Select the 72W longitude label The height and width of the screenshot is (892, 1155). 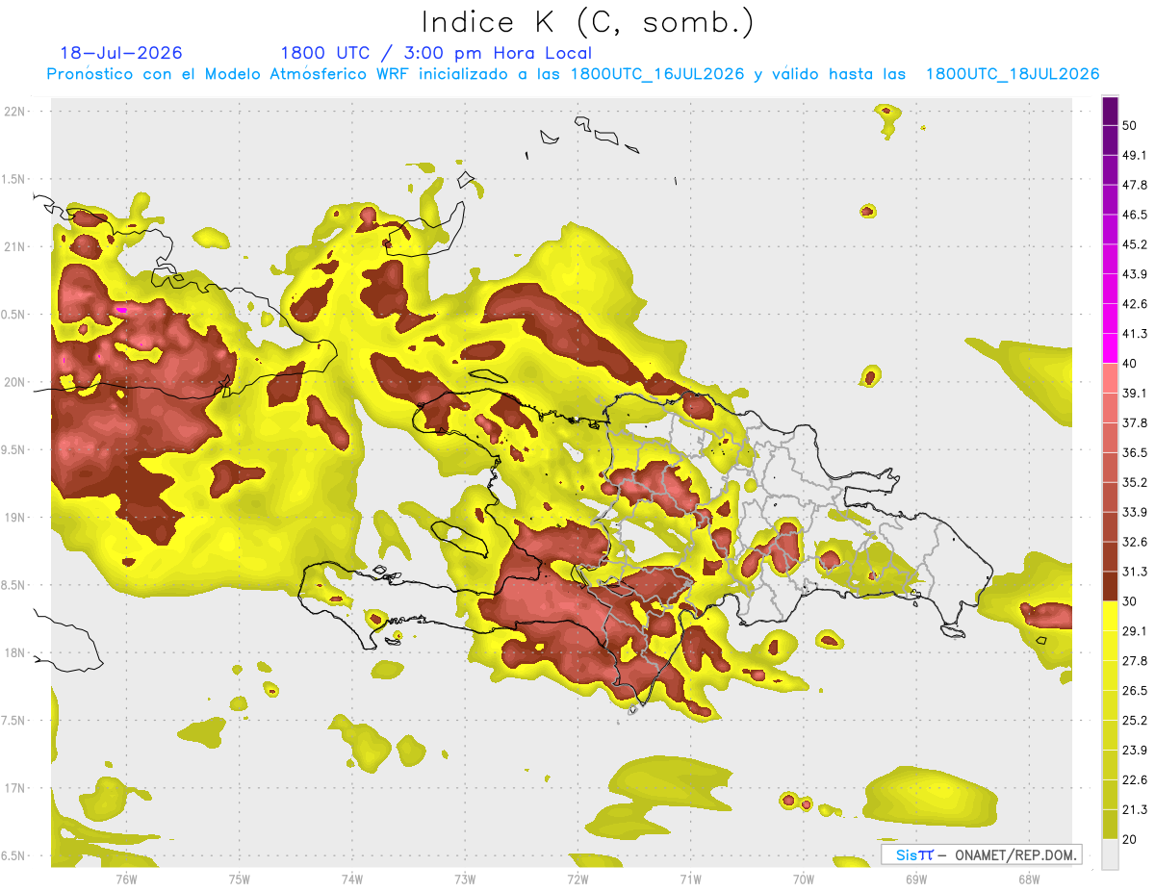tap(577, 879)
